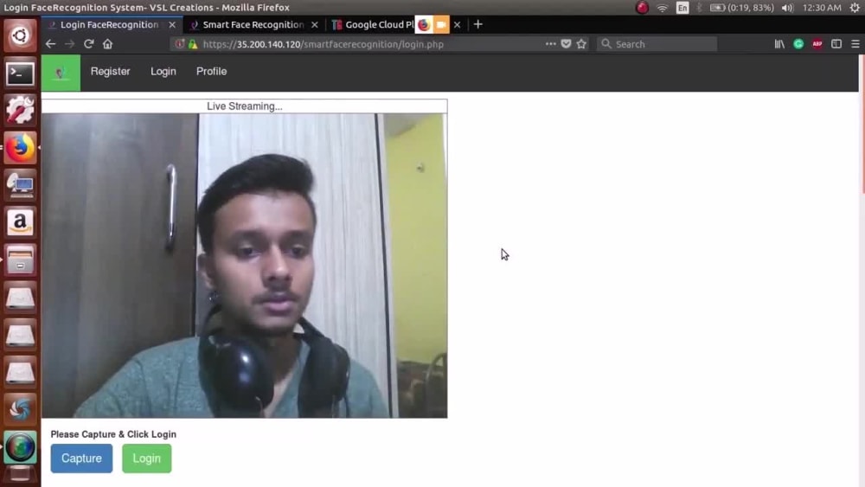
Task: Launch Terminal from the launcher
Action: click(x=21, y=74)
